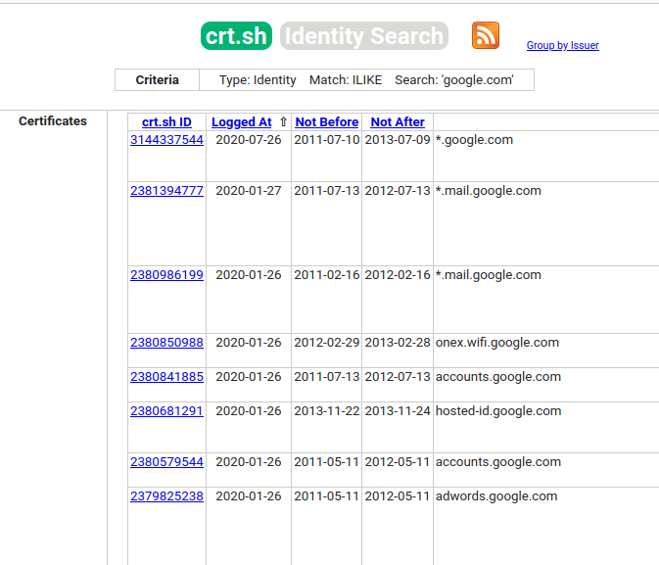Sort by Logged At column

(x=241, y=122)
